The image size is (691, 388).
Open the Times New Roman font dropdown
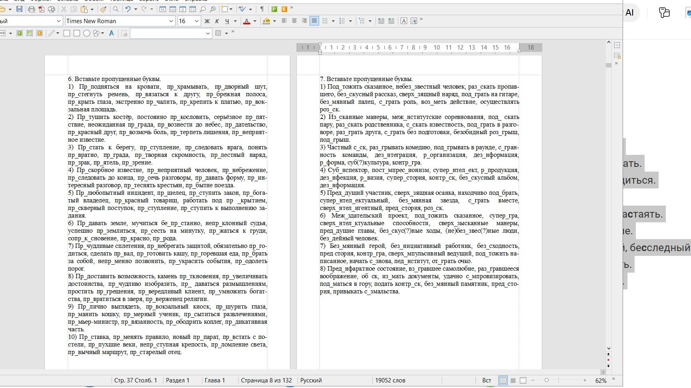171,21
